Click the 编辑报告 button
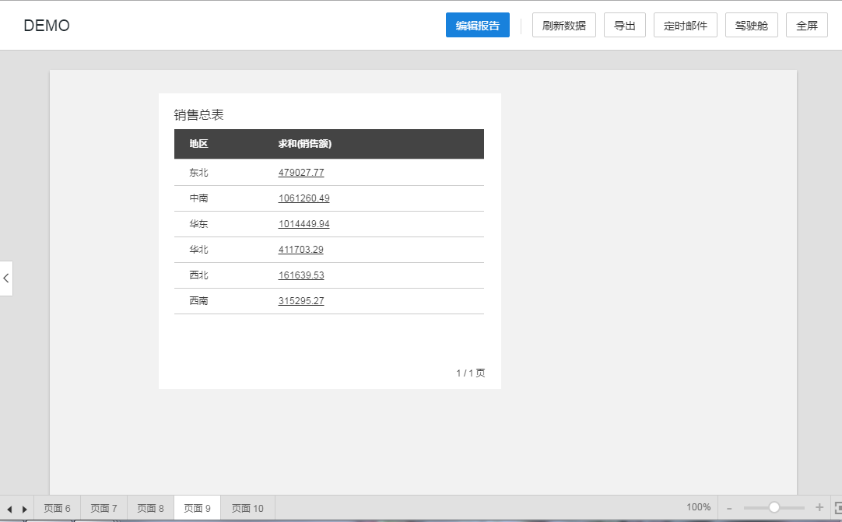 point(478,26)
